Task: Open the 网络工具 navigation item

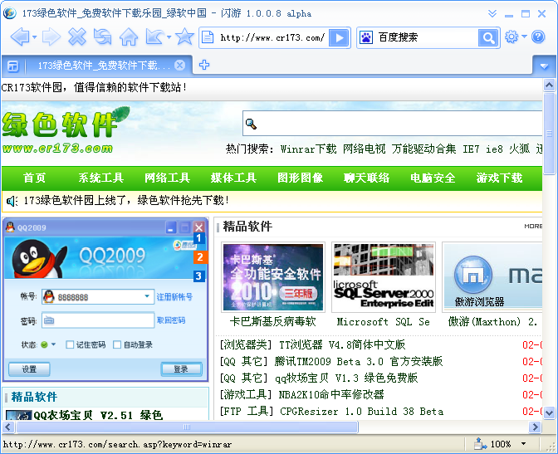Action: tap(167, 178)
